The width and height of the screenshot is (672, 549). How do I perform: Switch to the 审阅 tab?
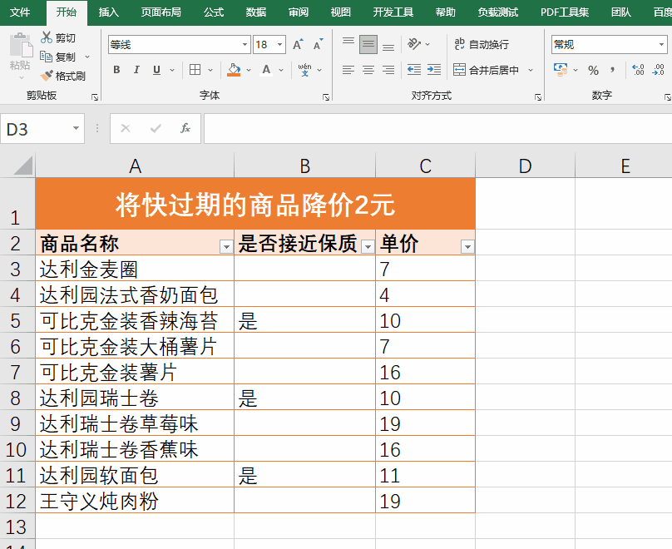(x=299, y=12)
